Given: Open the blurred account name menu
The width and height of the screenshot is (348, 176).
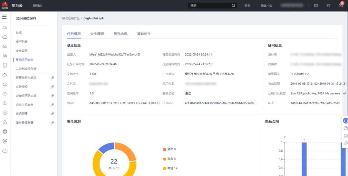Looking at the screenshot, I should (292, 5).
